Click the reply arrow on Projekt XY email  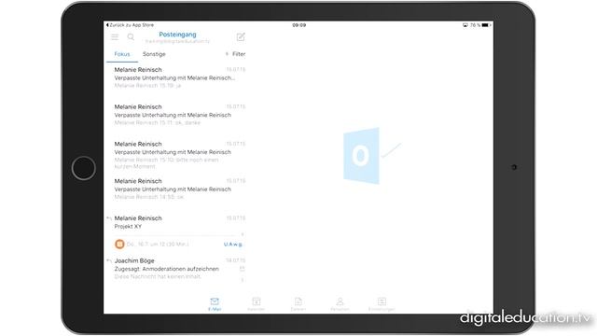109,218
